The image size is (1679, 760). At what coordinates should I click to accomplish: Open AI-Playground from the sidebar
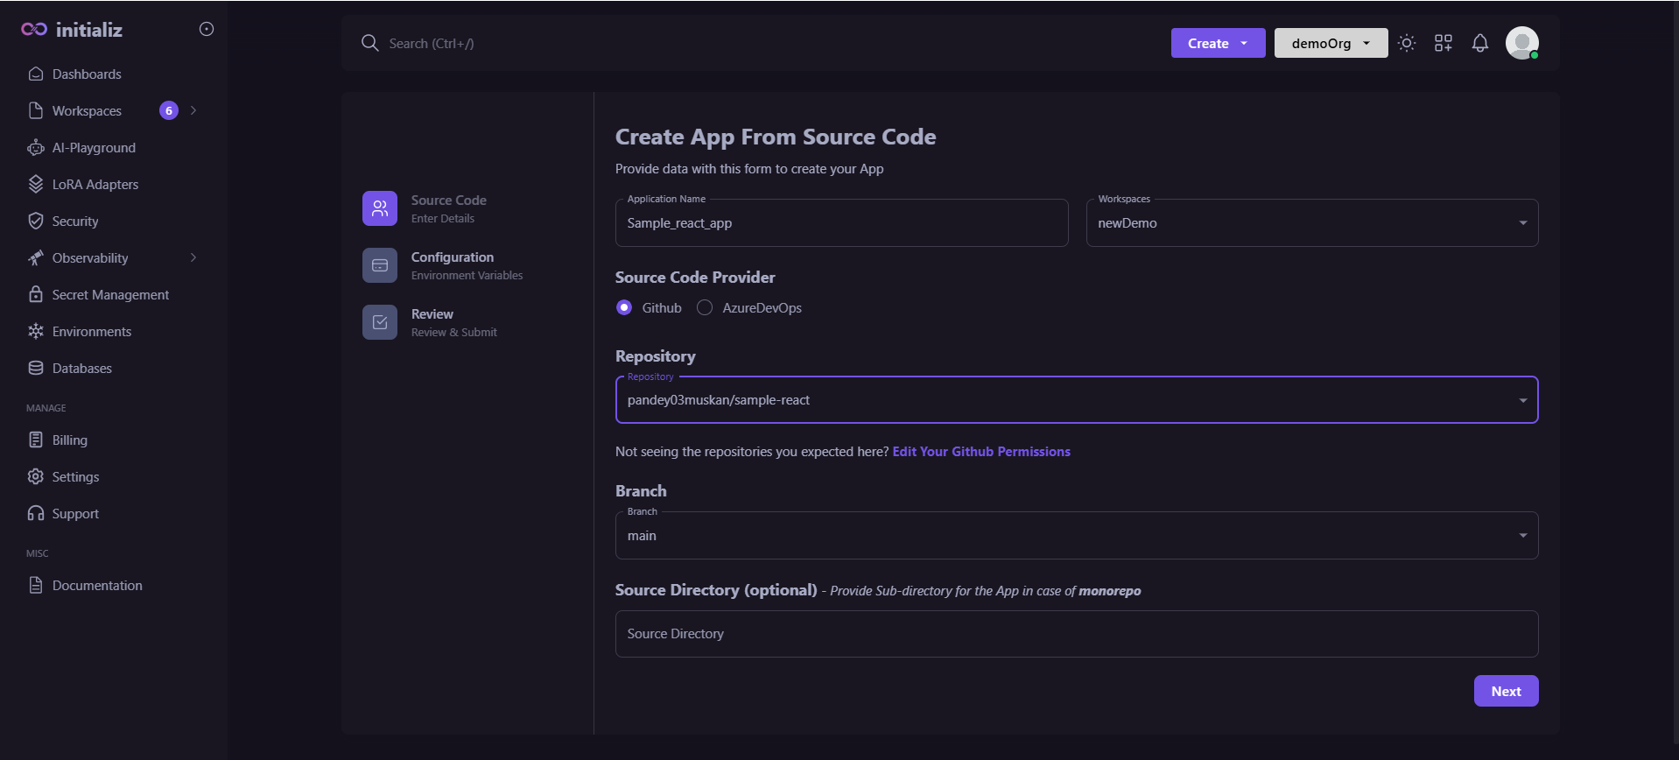(94, 148)
